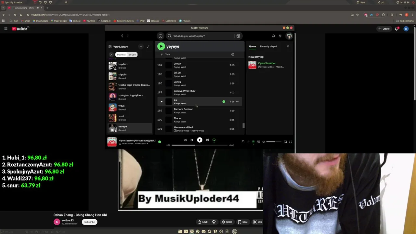Toggle shuffle in Spotify player
The width and height of the screenshot is (416, 234).
[185, 140]
